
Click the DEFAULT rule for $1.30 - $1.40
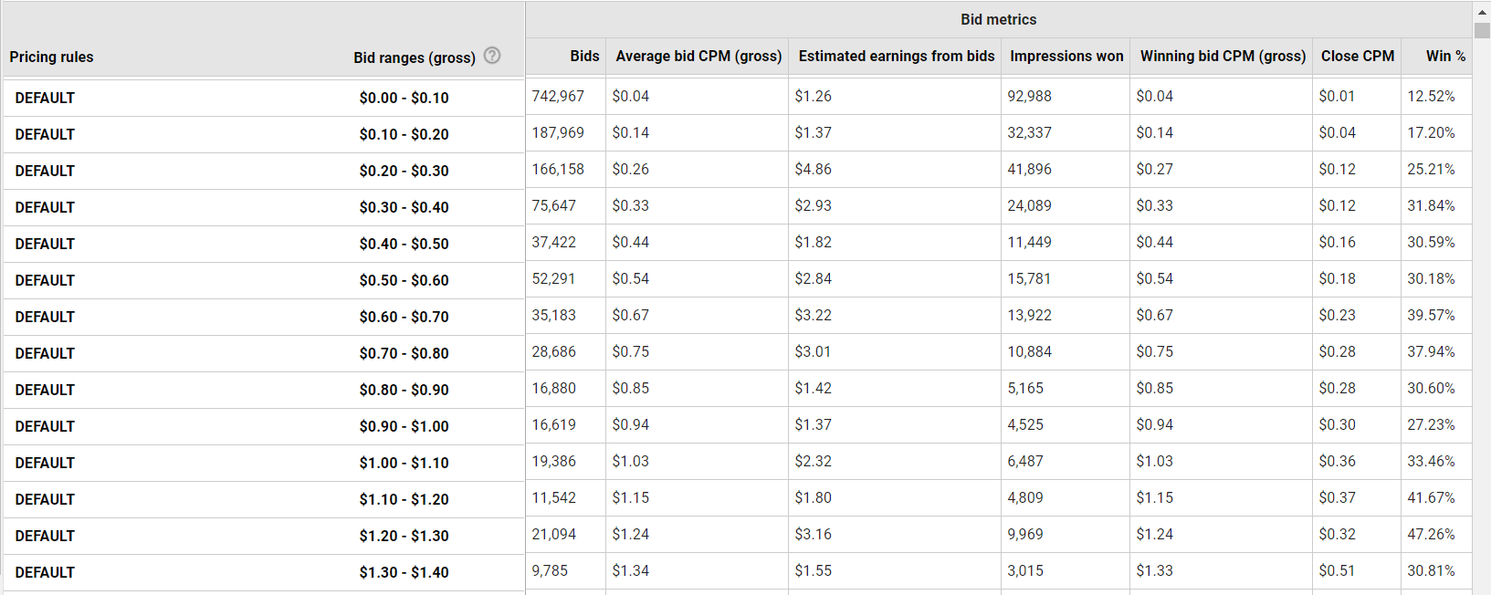tap(45, 572)
